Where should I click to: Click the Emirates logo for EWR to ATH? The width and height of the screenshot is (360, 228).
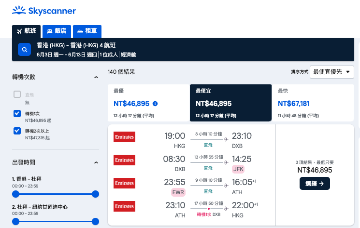pos(125,183)
